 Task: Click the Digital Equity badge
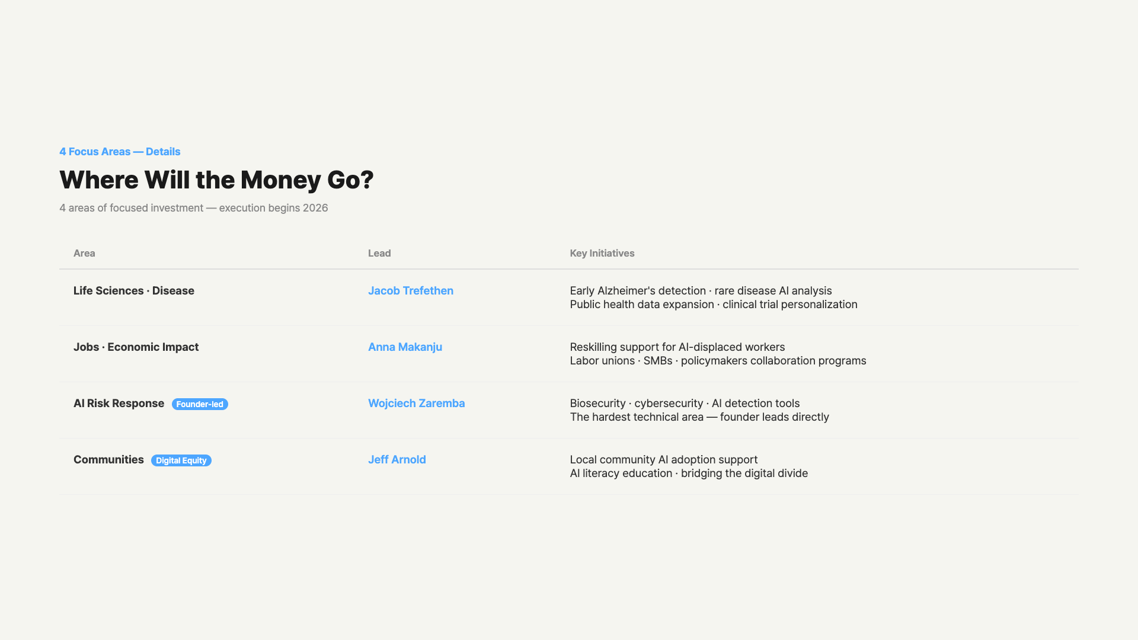(x=181, y=460)
